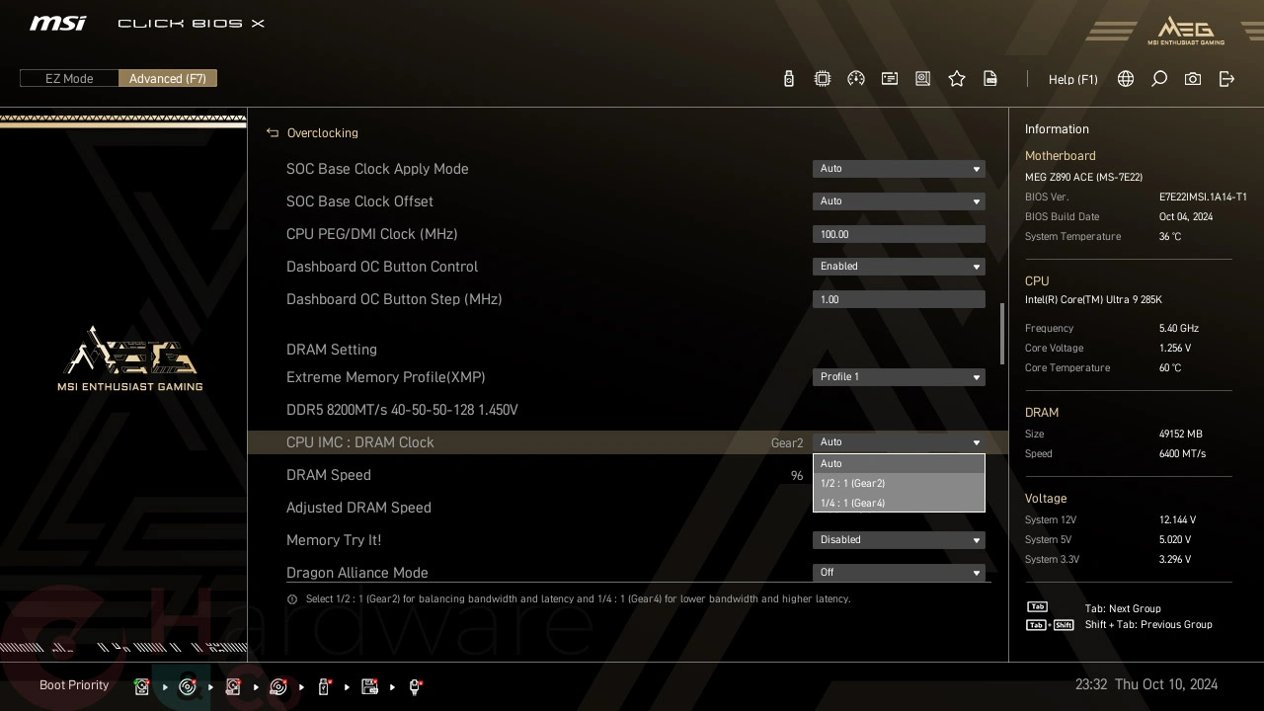Change language with the globe icon
1264x711 pixels.
click(x=1126, y=79)
